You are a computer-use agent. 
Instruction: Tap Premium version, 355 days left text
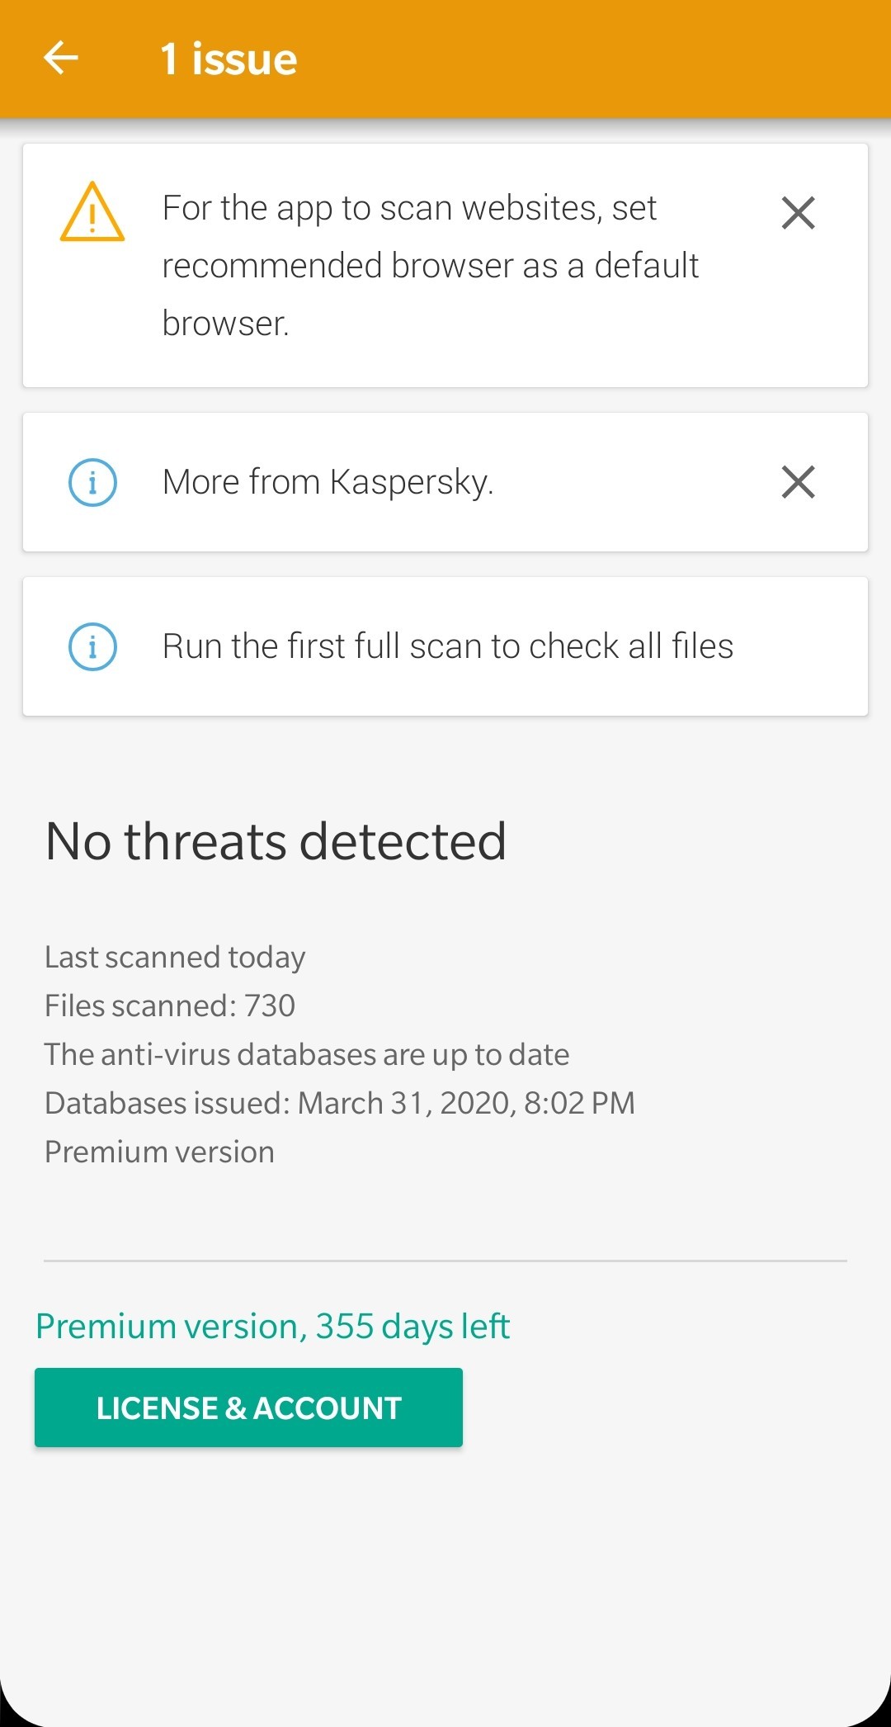[273, 1327]
